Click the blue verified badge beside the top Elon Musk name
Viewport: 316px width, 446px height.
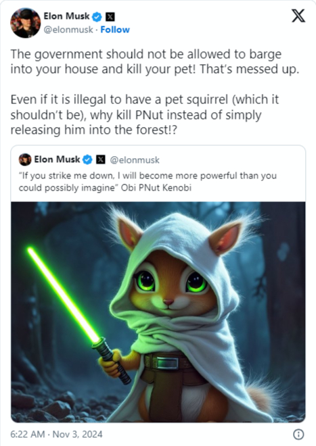97,17
